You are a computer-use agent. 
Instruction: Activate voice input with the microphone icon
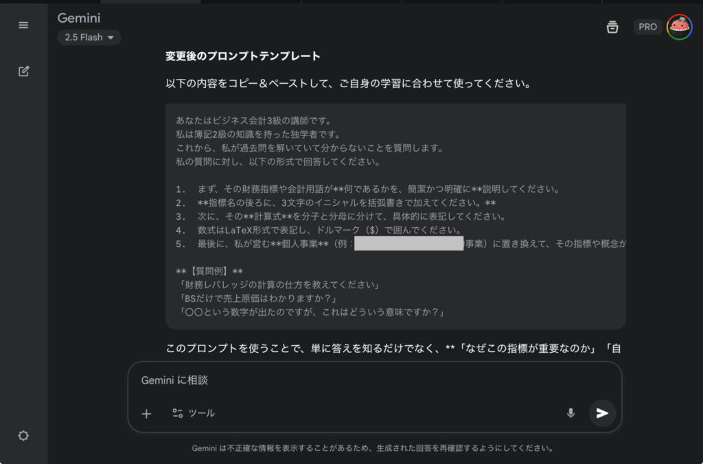click(571, 413)
